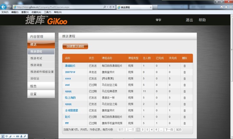Open 推送考试 in the sidebar
This screenshot has height=139, width=233.
point(41,58)
